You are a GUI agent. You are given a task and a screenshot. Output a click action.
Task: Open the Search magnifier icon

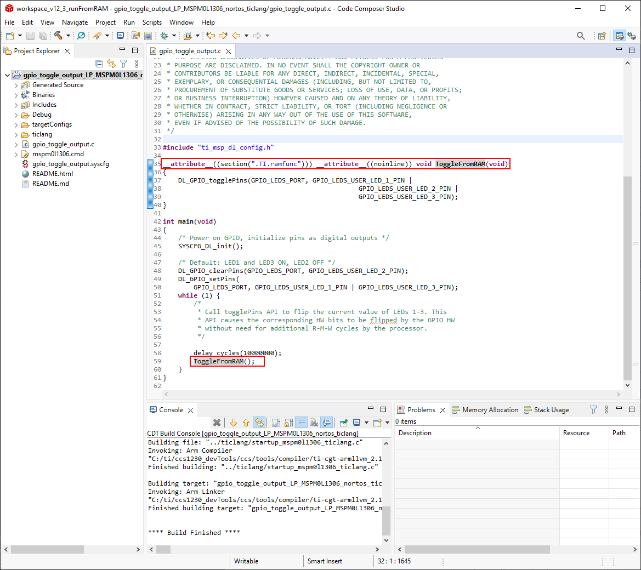(x=581, y=36)
